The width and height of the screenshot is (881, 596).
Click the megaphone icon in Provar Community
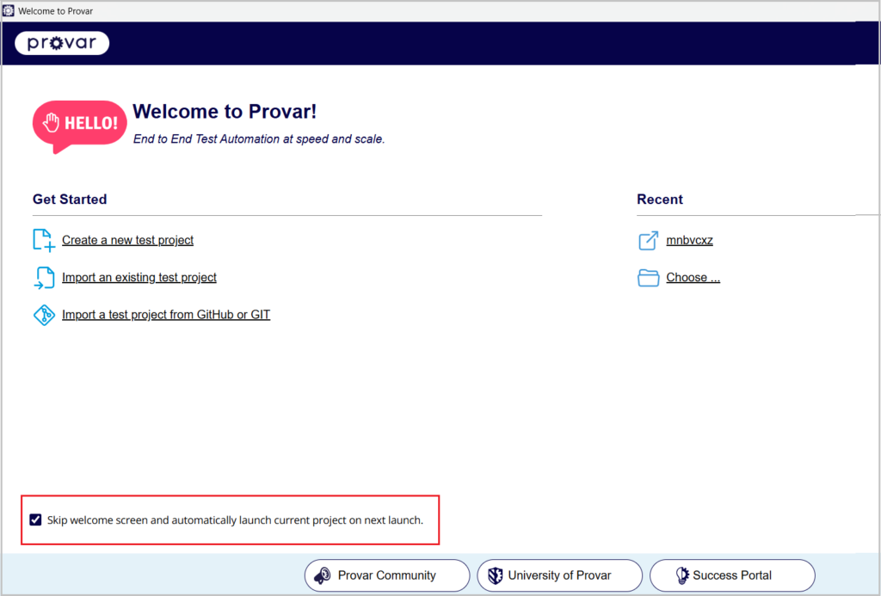click(x=323, y=575)
